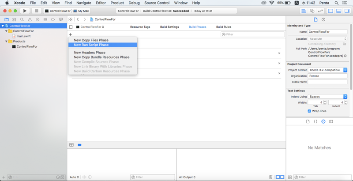Screen dimensions: 353x181
Task: Open the Project Format dropdown
Action: click(327, 70)
